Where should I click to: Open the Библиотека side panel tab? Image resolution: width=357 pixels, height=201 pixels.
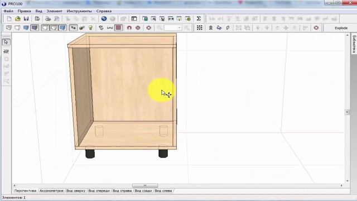pos(354,44)
